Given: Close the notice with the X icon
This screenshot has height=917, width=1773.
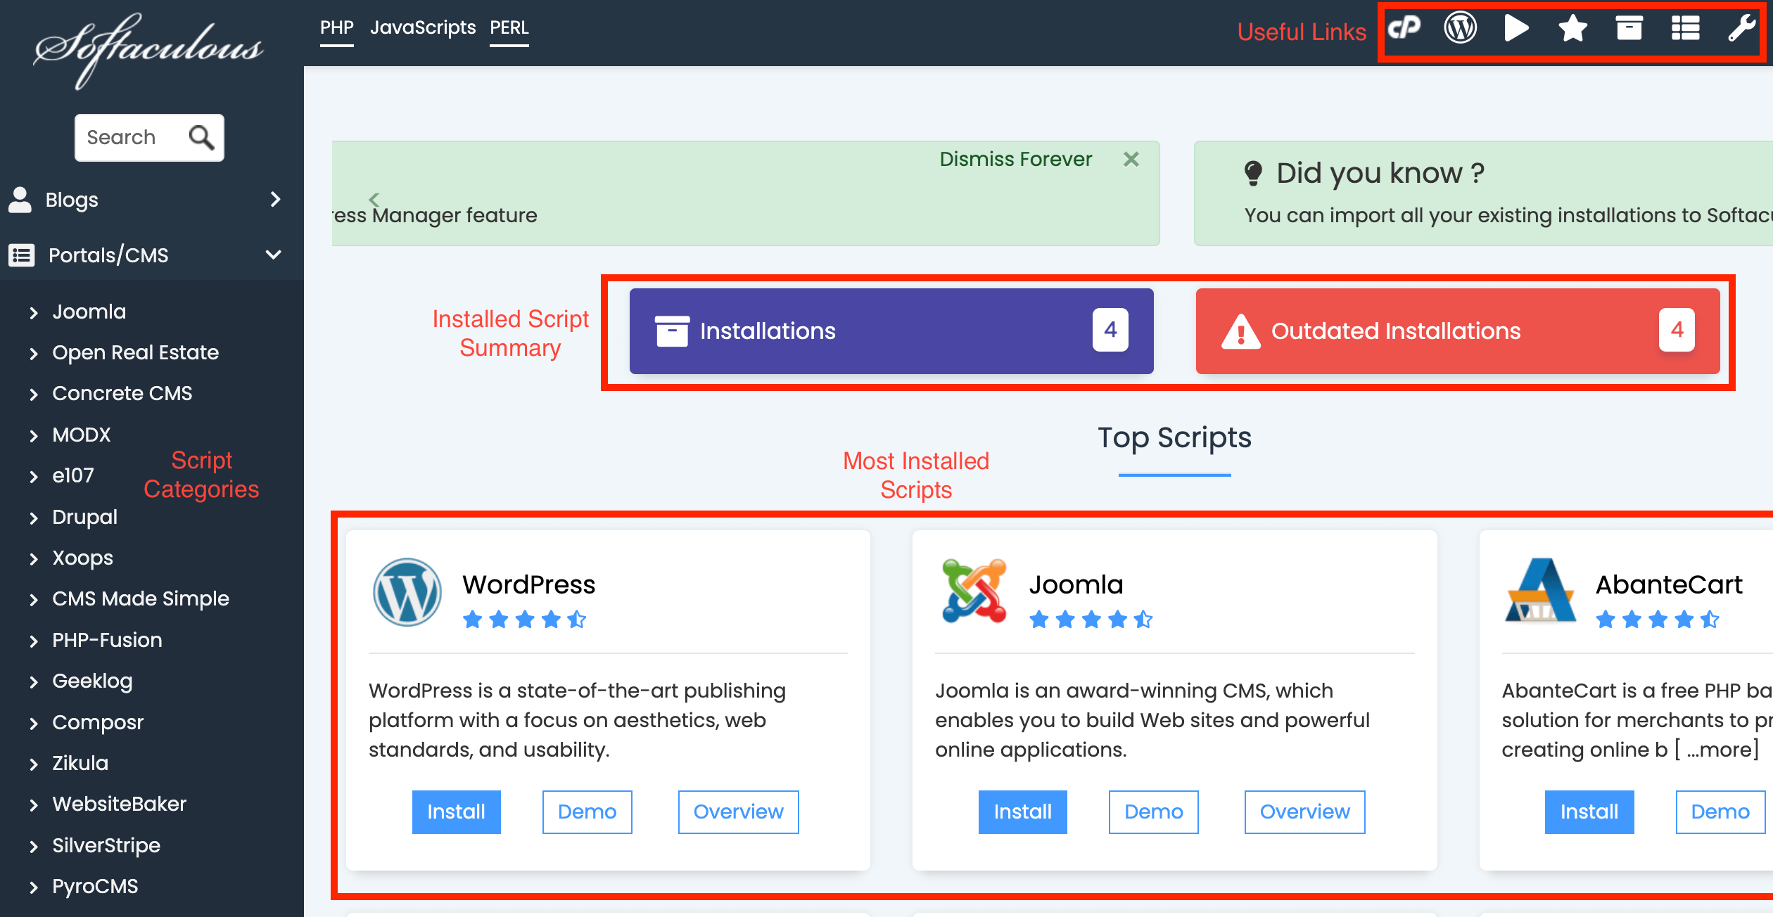Looking at the screenshot, I should click(1131, 159).
